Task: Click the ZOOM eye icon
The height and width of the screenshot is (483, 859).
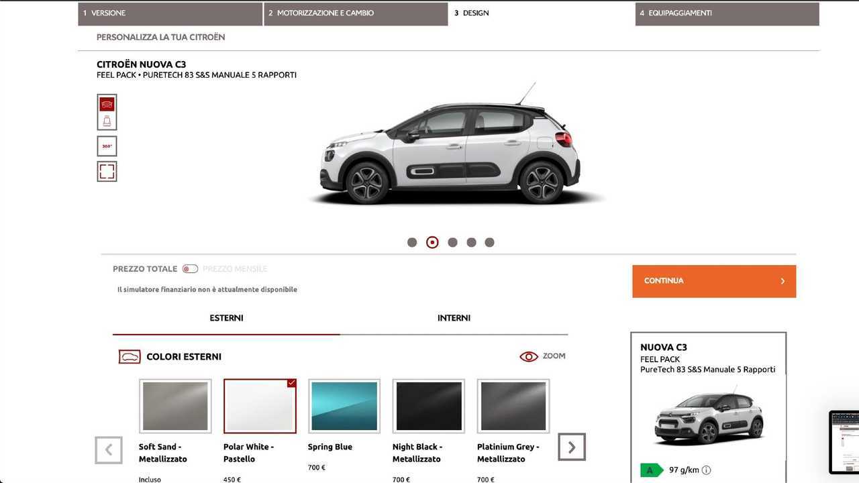Action: click(x=529, y=356)
